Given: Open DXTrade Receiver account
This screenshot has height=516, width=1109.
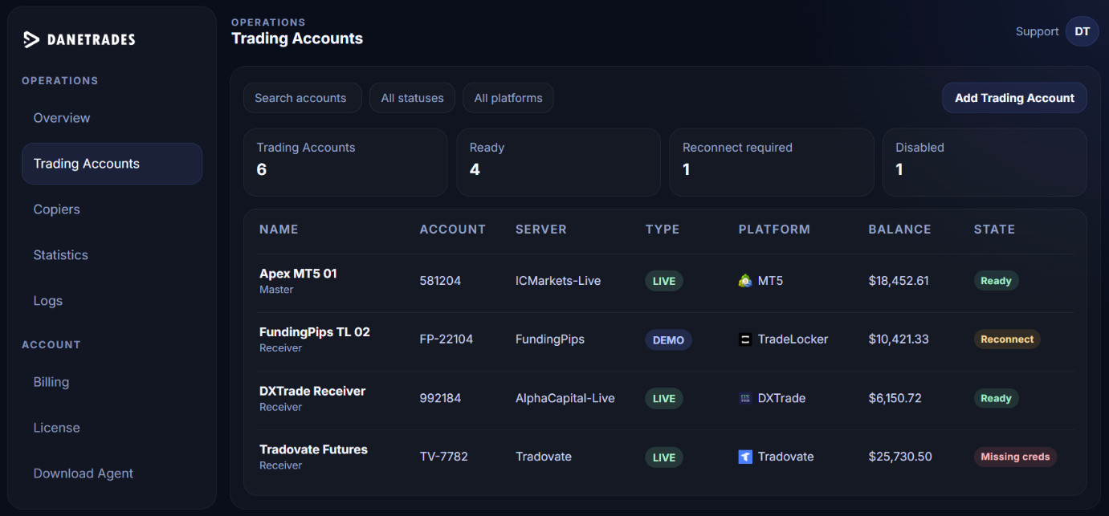Looking at the screenshot, I should (312, 391).
